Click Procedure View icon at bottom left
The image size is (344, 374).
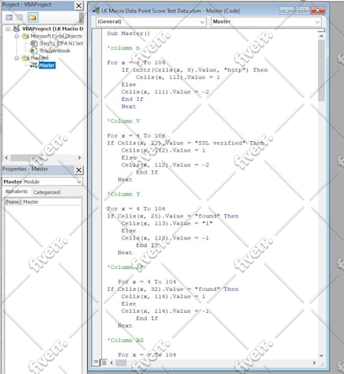95,363
